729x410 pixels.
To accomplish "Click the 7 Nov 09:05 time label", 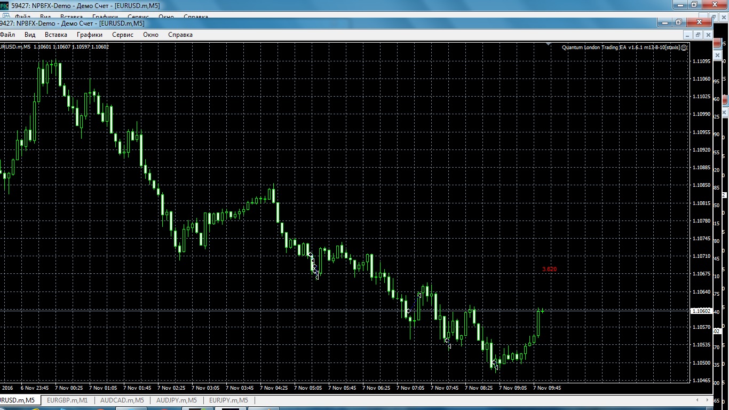I will click(513, 388).
